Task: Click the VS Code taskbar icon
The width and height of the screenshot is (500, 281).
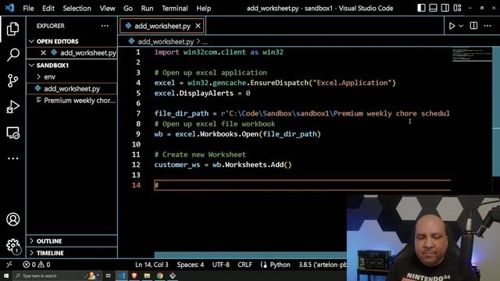Action: [x=122, y=276]
